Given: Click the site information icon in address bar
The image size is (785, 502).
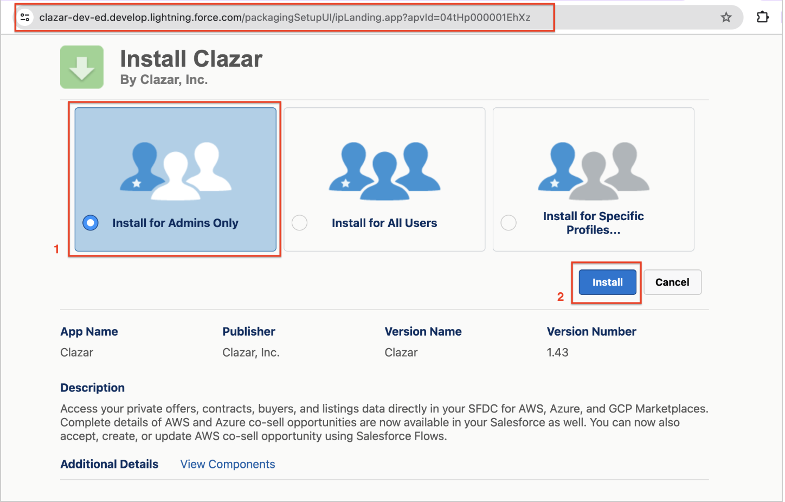Looking at the screenshot, I should pyautogui.click(x=25, y=17).
